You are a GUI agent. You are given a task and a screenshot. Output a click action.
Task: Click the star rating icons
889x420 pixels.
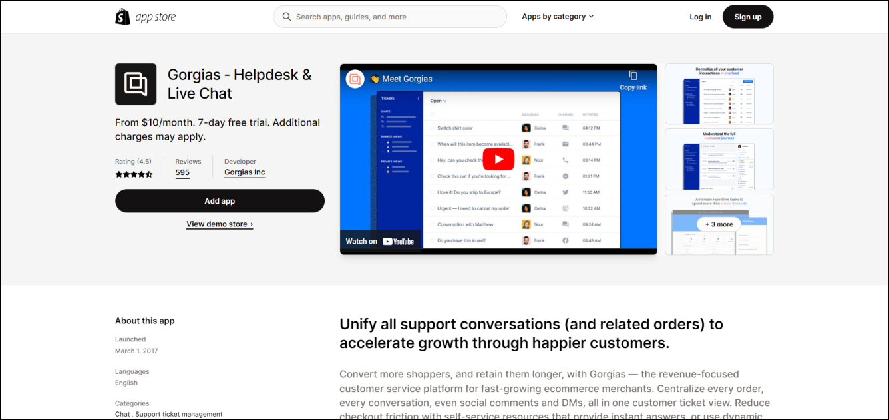coord(134,174)
